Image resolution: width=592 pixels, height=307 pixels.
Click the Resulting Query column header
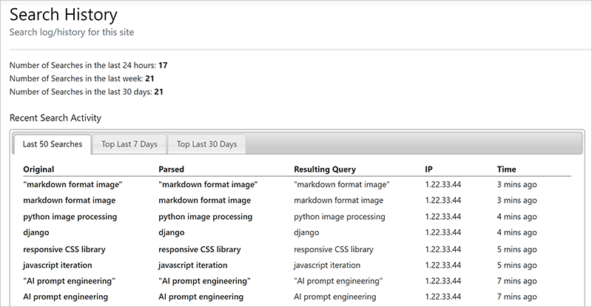pyautogui.click(x=324, y=169)
